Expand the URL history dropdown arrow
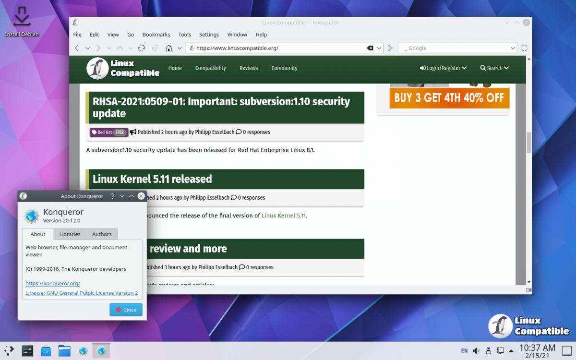The height and width of the screenshot is (360, 576). (x=379, y=48)
